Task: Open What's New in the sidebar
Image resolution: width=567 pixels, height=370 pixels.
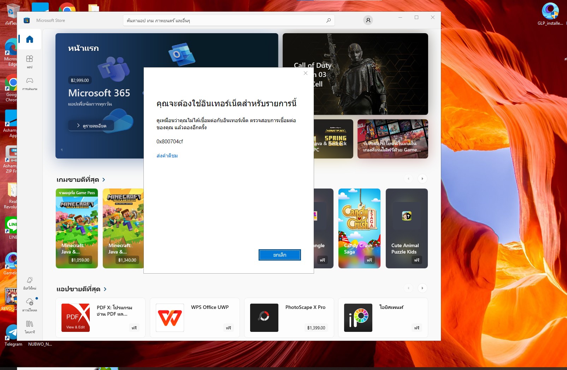Action: [x=30, y=283]
